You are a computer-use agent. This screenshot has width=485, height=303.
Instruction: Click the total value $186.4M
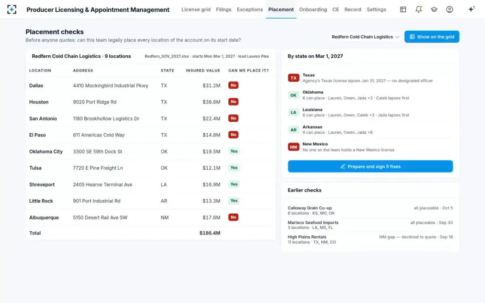click(x=210, y=233)
